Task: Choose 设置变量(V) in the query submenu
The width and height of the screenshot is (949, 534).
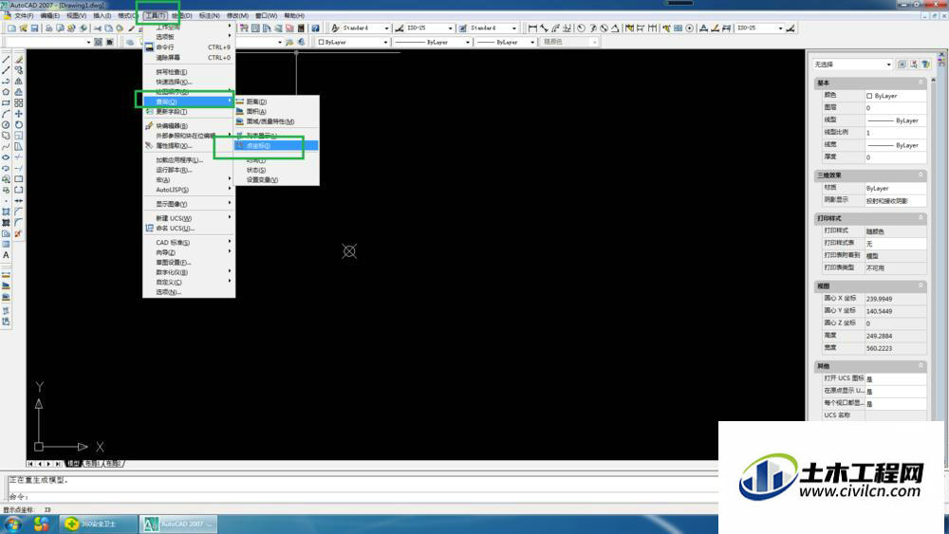Action: tap(276, 179)
